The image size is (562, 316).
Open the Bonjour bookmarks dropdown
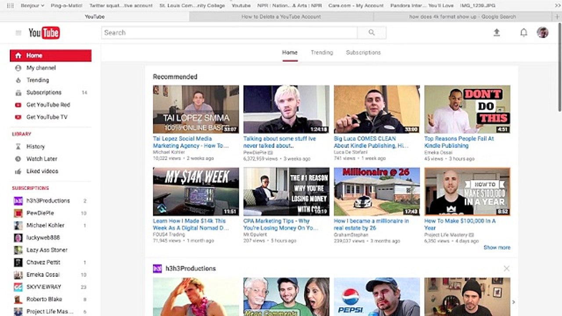[x=32, y=6]
